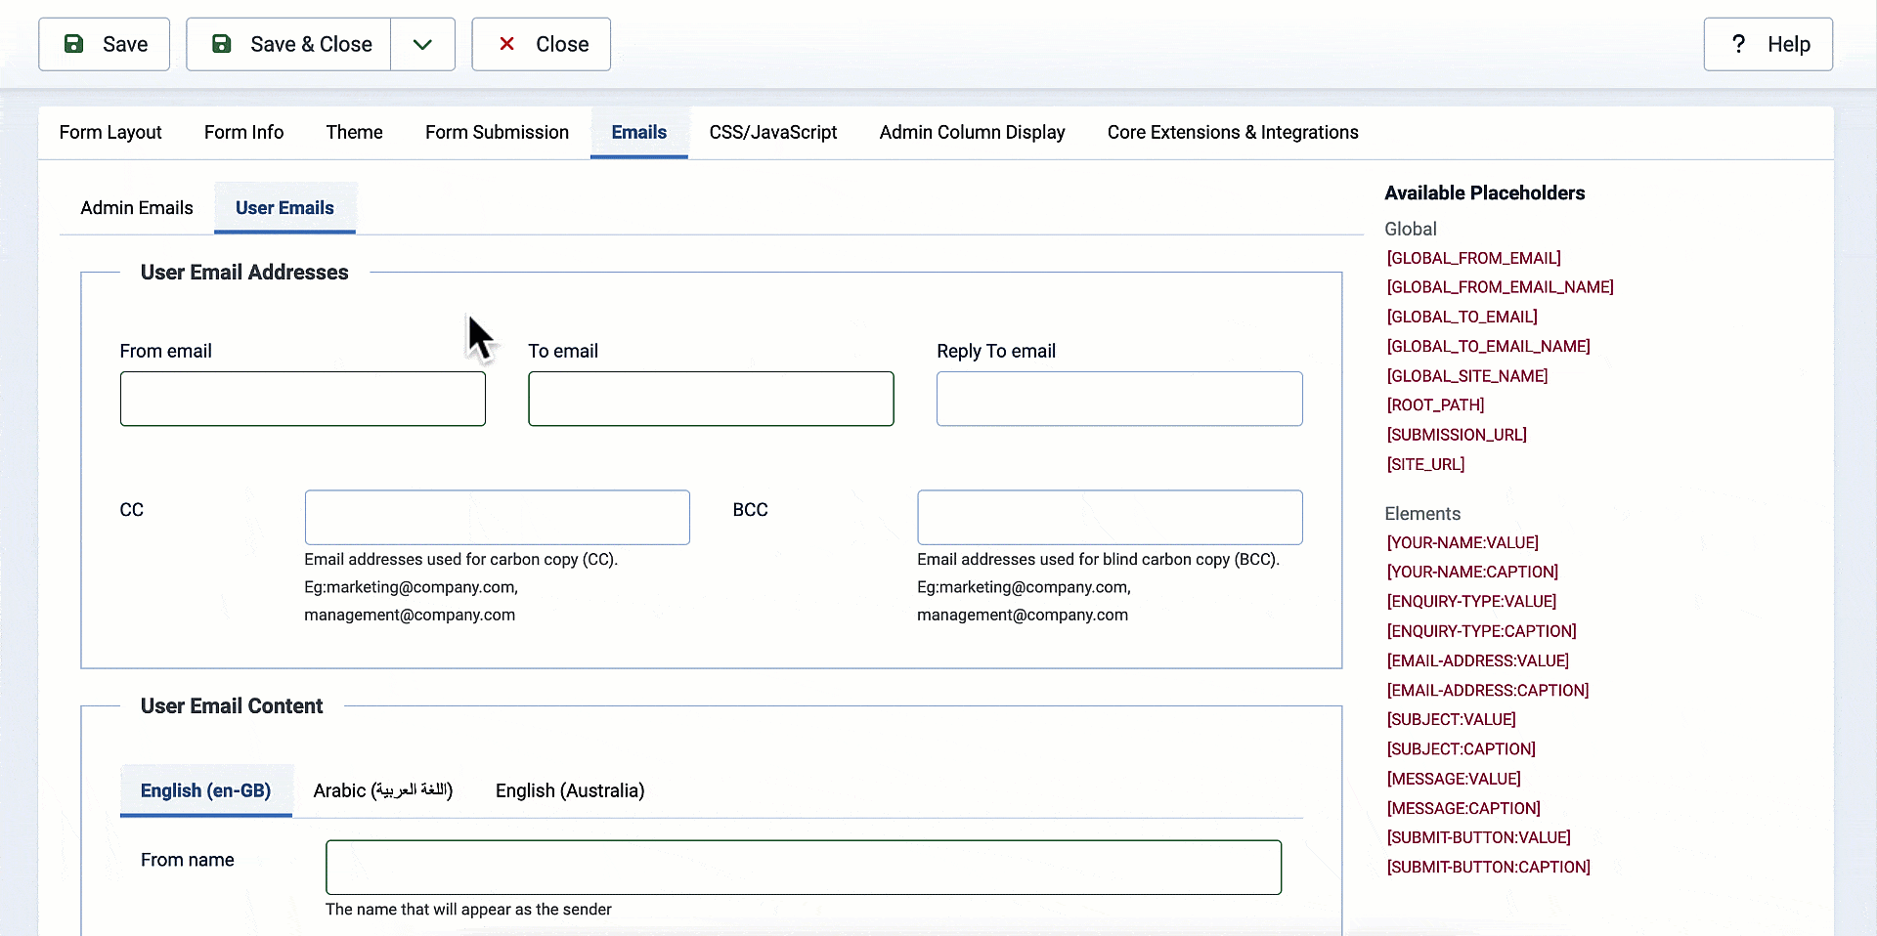The height and width of the screenshot is (936, 1877).
Task: Select the English (en-GB) language tab
Action: 205,790
